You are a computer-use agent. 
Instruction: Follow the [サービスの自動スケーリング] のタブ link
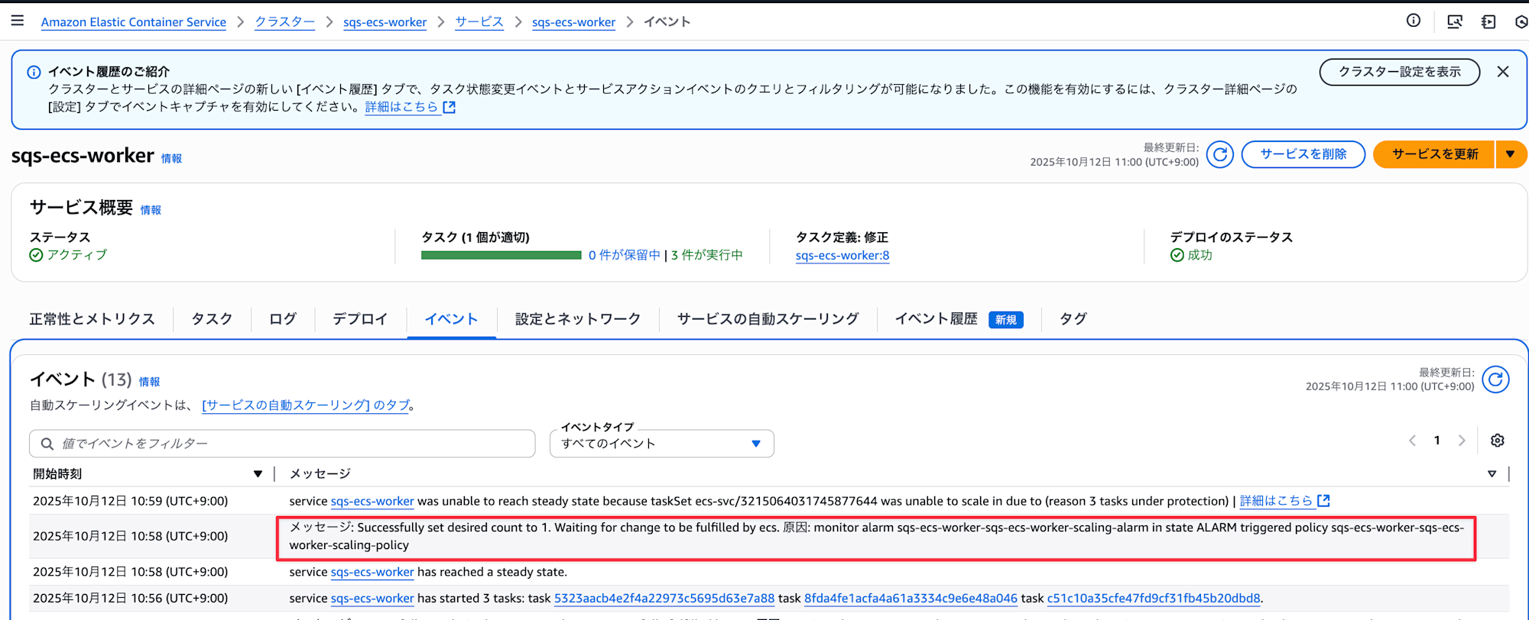(306, 405)
